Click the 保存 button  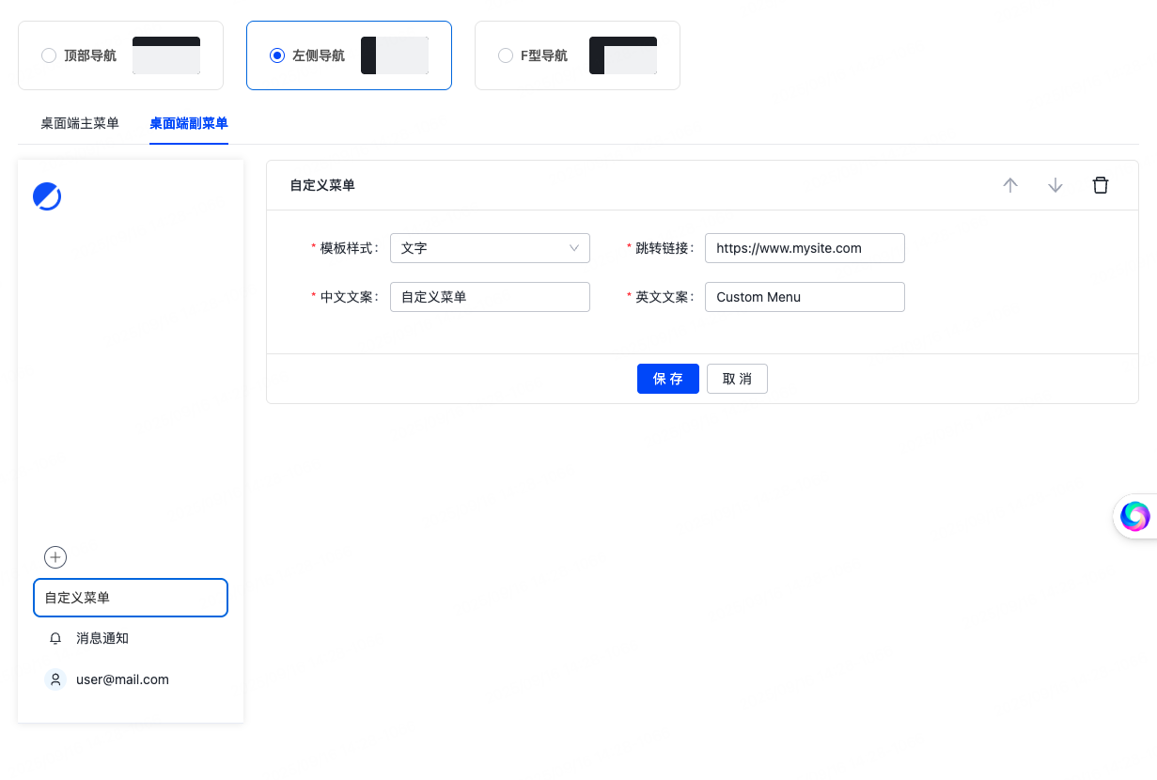(667, 379)
